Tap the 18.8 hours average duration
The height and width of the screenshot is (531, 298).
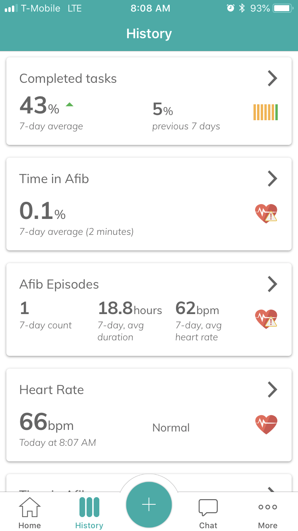pyautogui.click(x=130, y=309)
